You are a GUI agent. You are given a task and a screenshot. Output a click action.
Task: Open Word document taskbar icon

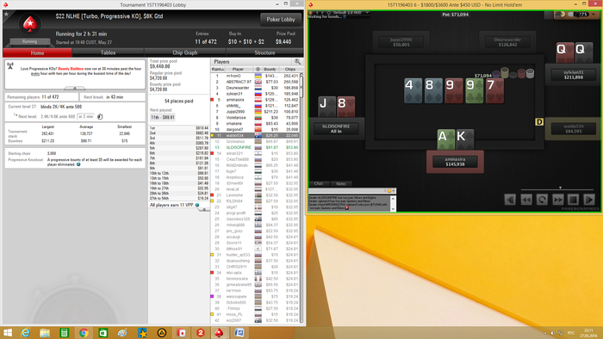pyautogui.click(x=239, y=333)
